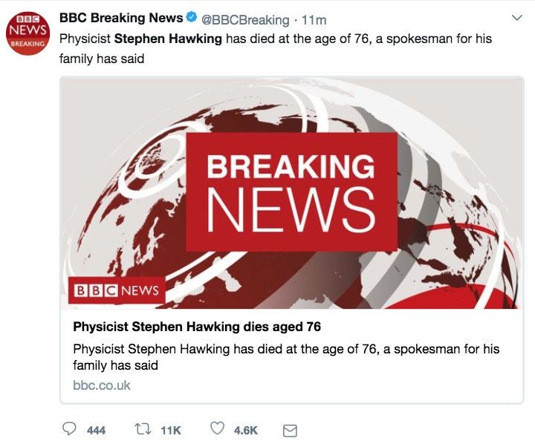Open the BBC Breaking News account name
The height and width of the screenshot is (444, 535).
[x=120, y=18]
